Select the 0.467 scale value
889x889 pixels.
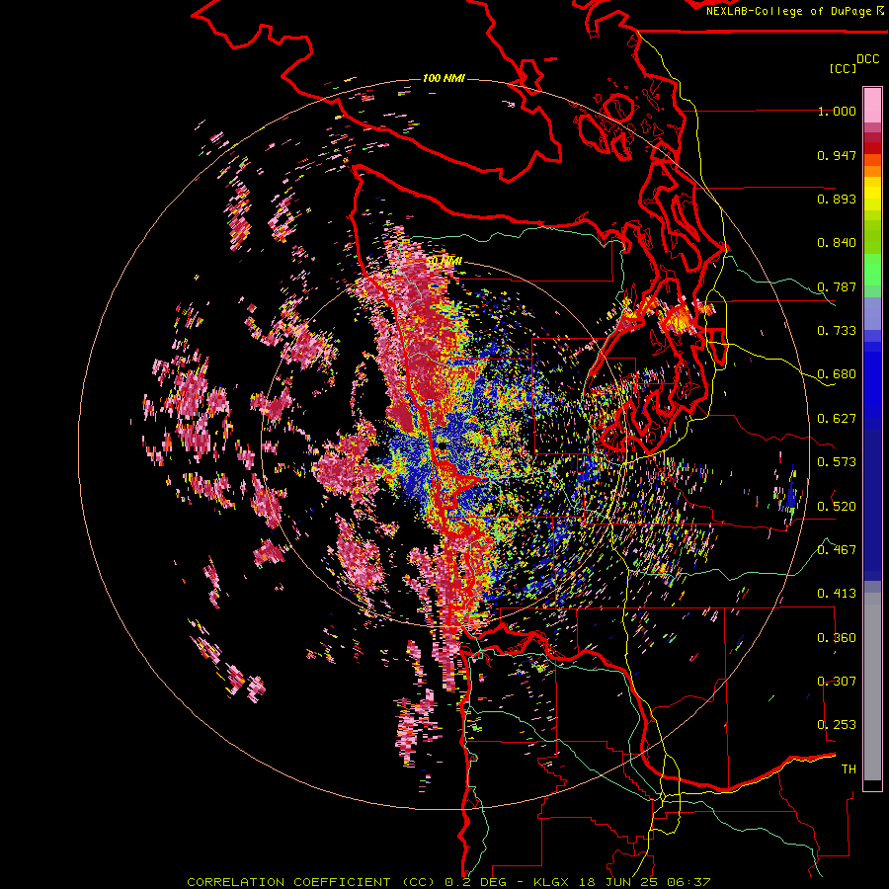(x=837, y=550)
